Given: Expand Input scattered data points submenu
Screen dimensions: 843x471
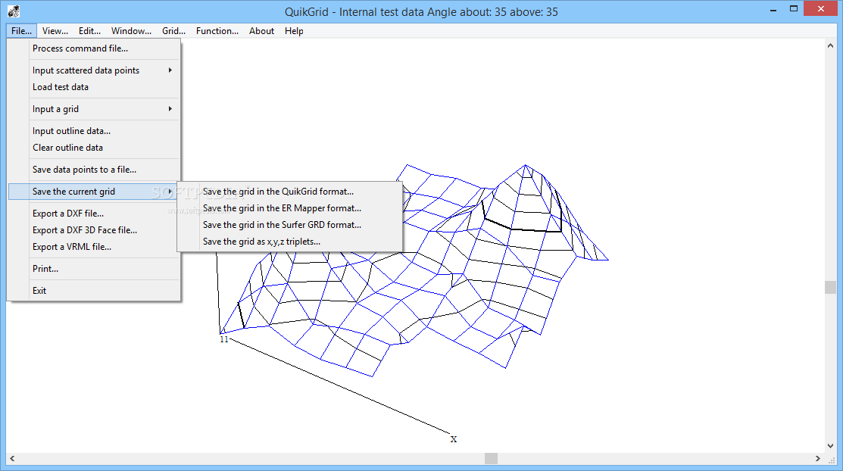Looking at the screenshot, I should 94,70.
